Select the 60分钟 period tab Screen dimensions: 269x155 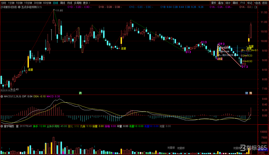[47, 3]
